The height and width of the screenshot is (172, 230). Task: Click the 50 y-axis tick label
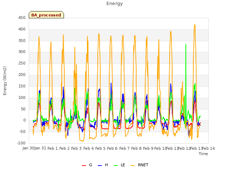point(23,109)
